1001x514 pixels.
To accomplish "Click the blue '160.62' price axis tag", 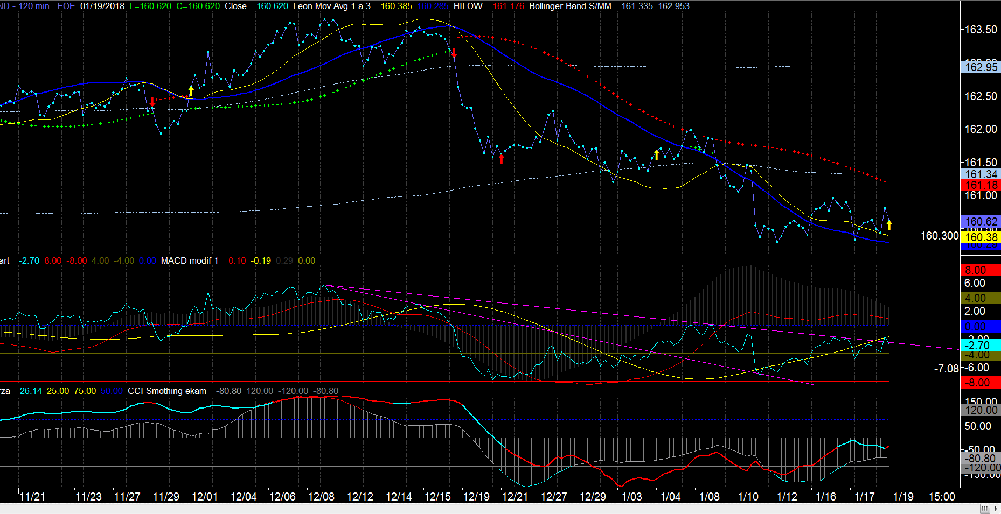I will pos(981,222).
